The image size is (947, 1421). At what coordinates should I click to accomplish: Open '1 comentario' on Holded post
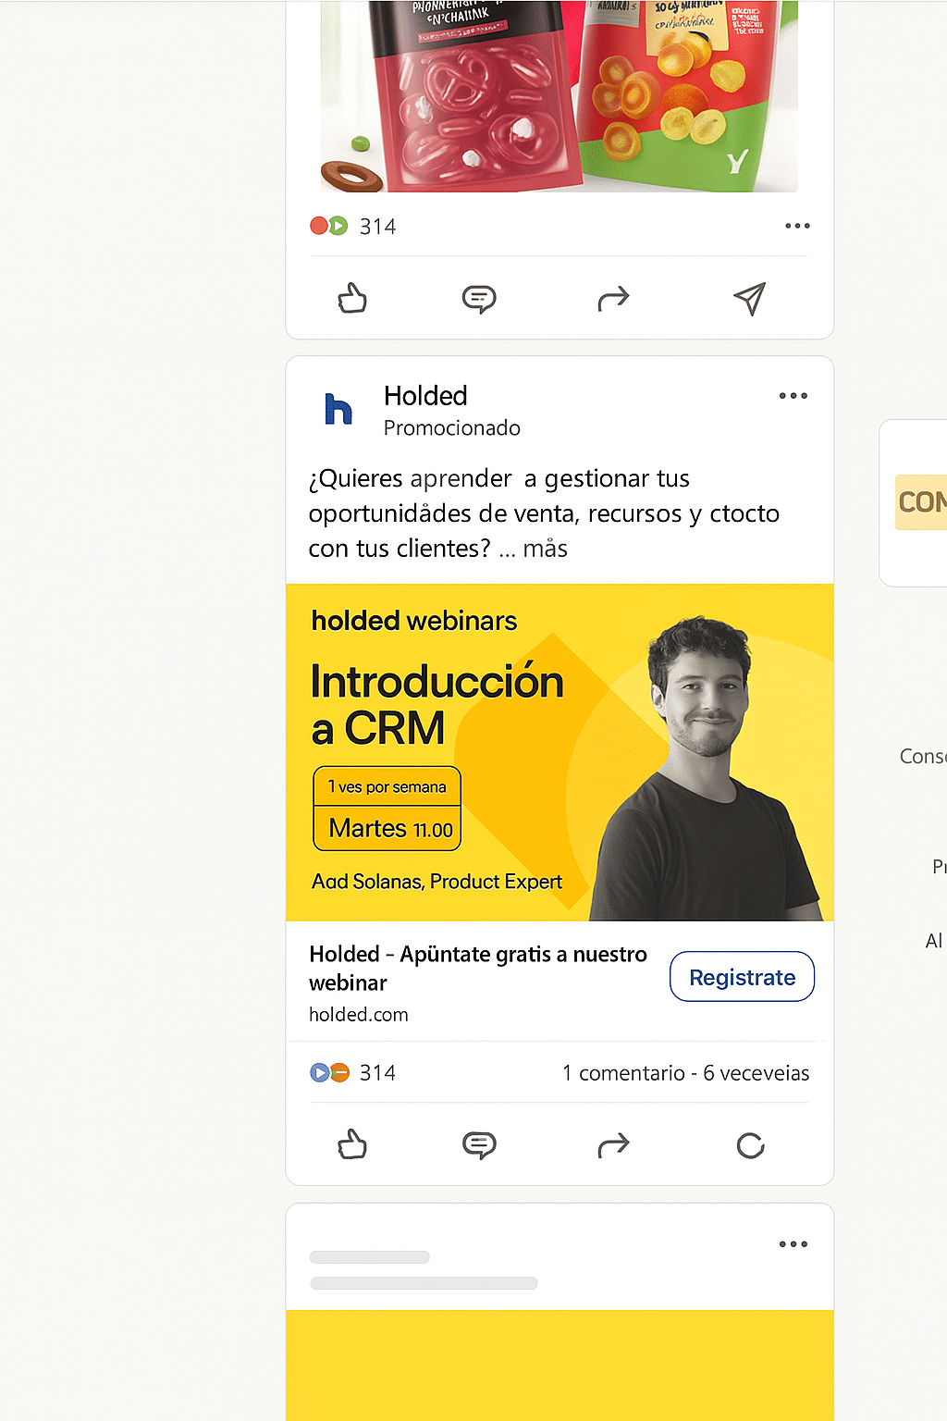(x=623, y=1073)
